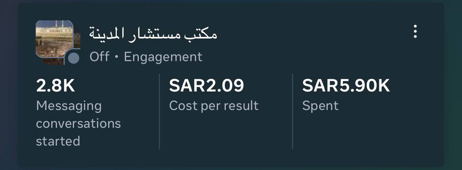Click the word started in results label
462x170 pixels.
pyautogui.click(x=58, y=141)
